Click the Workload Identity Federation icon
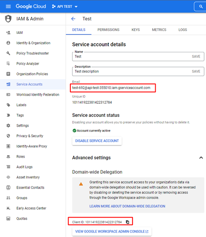This screenshot has height=237, width=206. [x=8, y=95]
